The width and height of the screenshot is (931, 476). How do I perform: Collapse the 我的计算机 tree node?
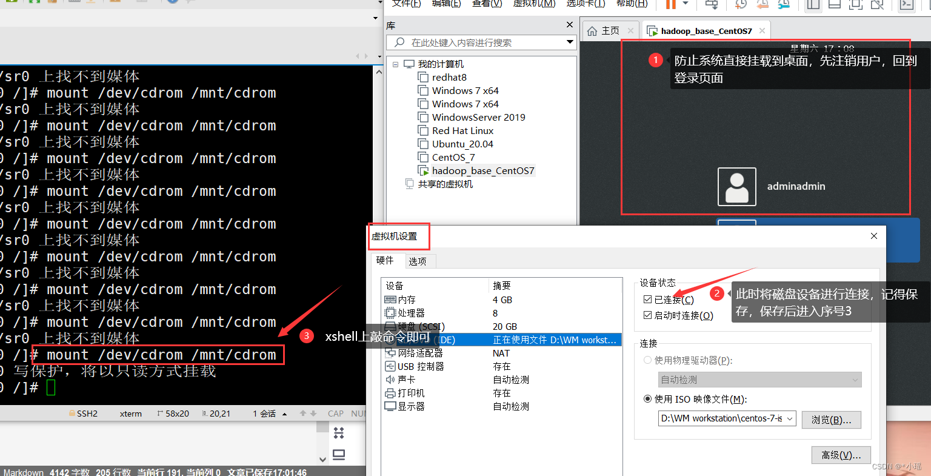[396, 64]
